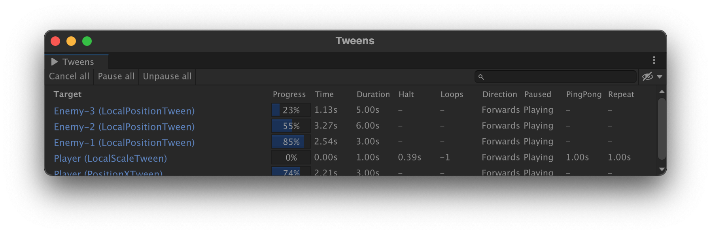Click the scroll down arrow
This screenshot has height=234, width=711.
(662, 169)
